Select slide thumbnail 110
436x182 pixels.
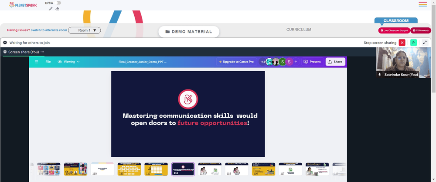point(102,169)
